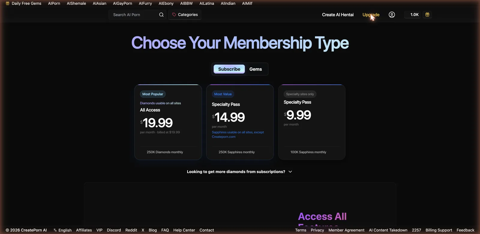Open the Member Agreement footer link

point(346,230)
